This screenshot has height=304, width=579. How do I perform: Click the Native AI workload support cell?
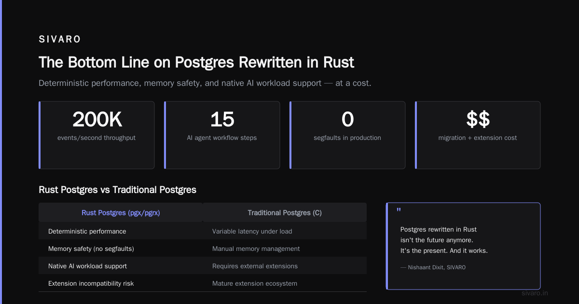[121, 266]
